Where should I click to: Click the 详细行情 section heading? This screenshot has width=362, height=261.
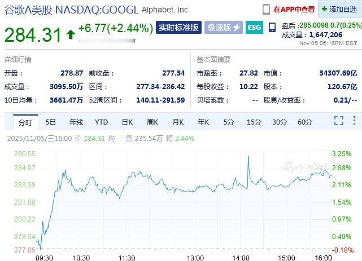tap(18, 60)
